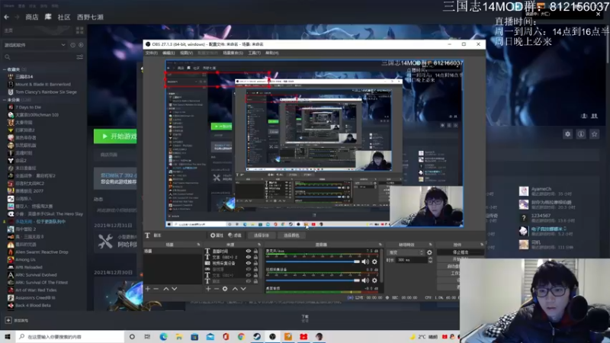This screenshot has height=343, width=610.
Task: Open OBS 编辑(E) menu
Action: (x=169, y=53)
